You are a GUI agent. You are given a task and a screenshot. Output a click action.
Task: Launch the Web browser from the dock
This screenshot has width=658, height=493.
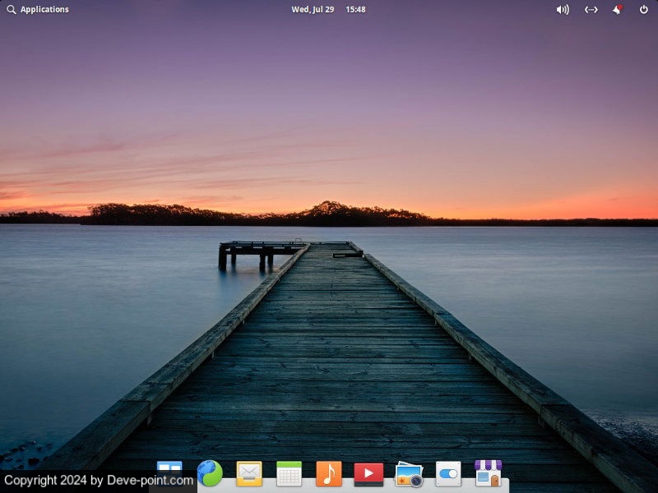coord(210,473)
